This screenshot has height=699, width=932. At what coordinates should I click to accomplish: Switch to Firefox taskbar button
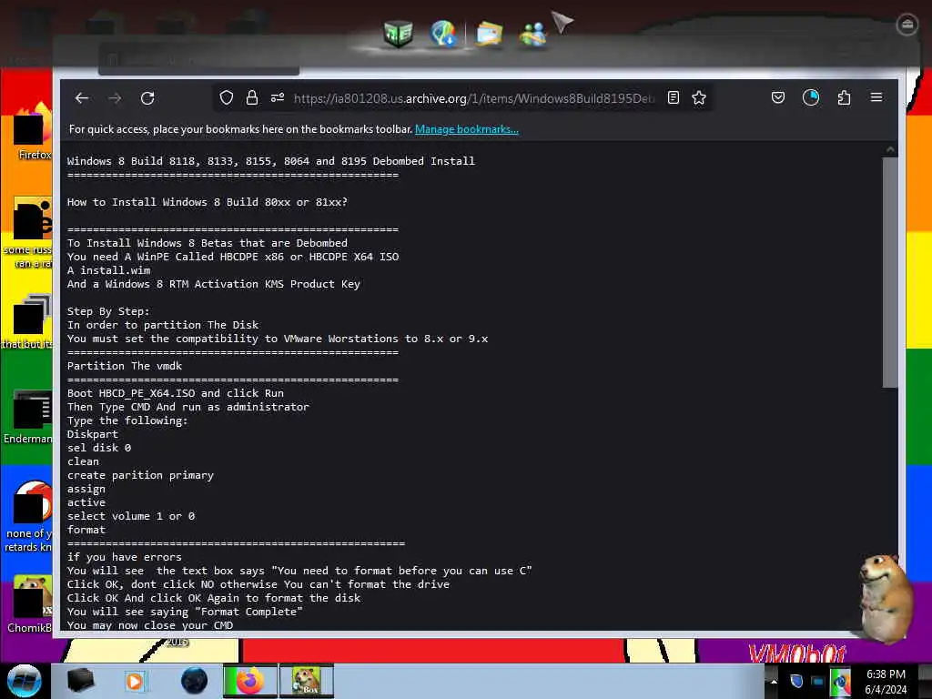point(249,681)
